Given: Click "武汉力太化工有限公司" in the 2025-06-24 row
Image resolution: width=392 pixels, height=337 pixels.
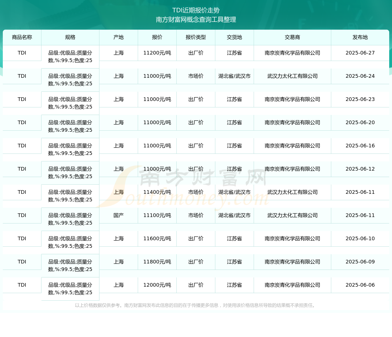Looking at the screenshot, I should coord(293,76).
